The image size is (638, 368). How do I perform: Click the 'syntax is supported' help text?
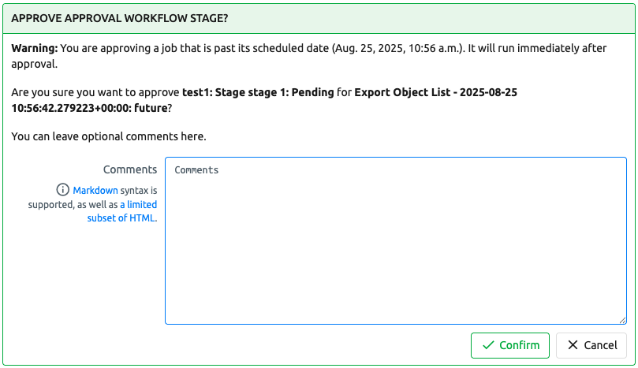click(x=112, y=198)
